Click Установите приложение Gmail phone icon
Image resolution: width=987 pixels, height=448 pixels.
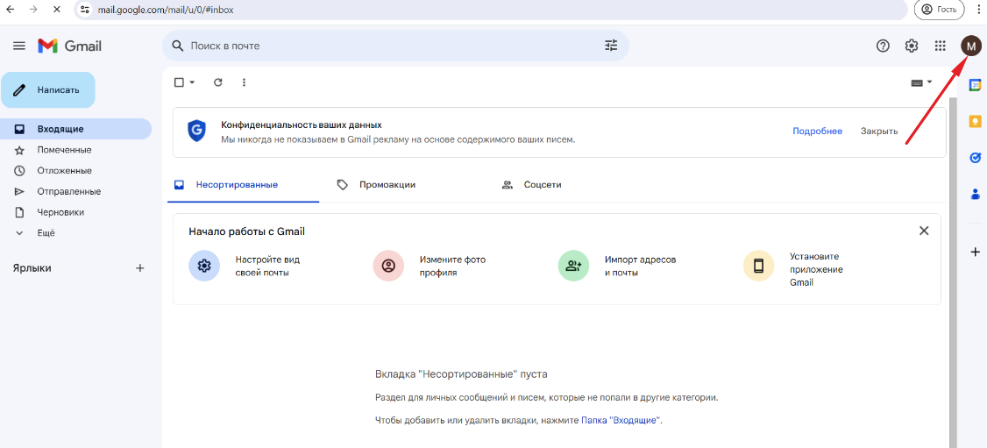pos(758,266)
